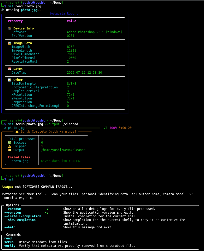204x251 pixels.
Task: Click the DateTime value 2023:07:12 12:58:20
Action: pyautogui.click(x=84, y=73)
